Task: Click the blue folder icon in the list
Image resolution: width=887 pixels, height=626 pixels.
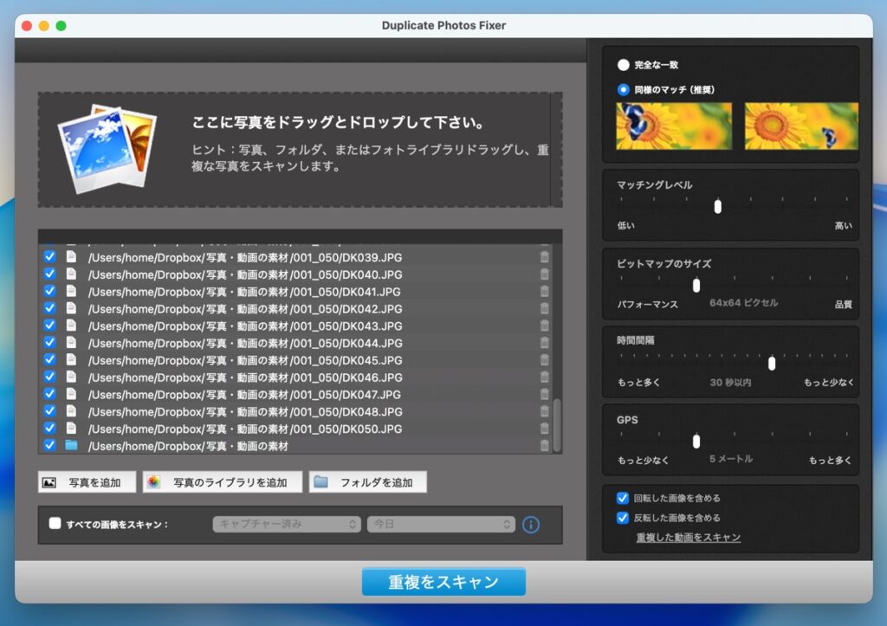Action: [x=71, y=446]
